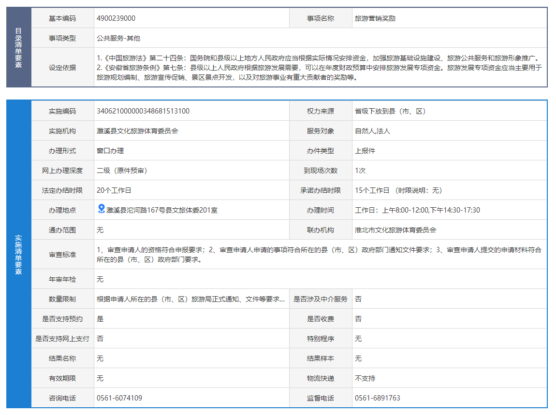
Task: Click the 办理地点 label cell
Action: [x=62, y=210]
